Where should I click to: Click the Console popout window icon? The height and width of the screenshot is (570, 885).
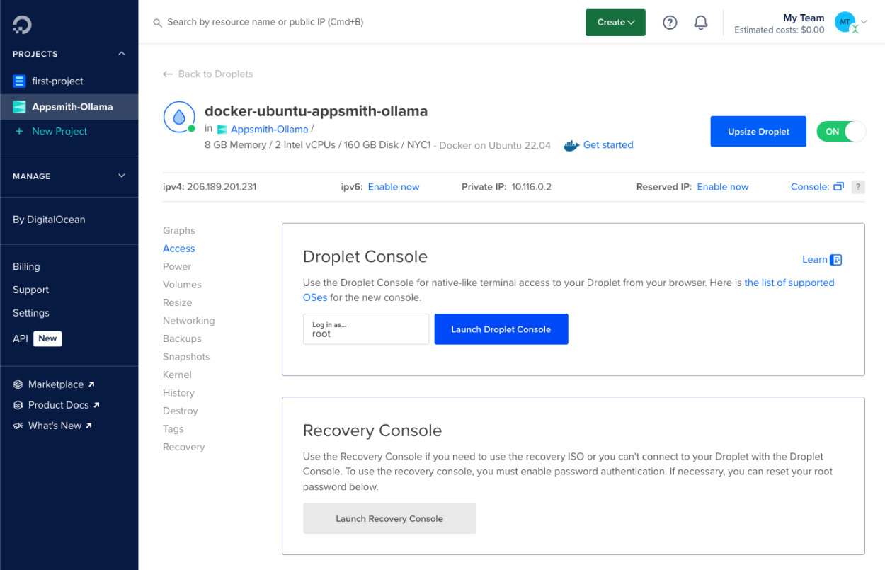[x=838, y=187]
